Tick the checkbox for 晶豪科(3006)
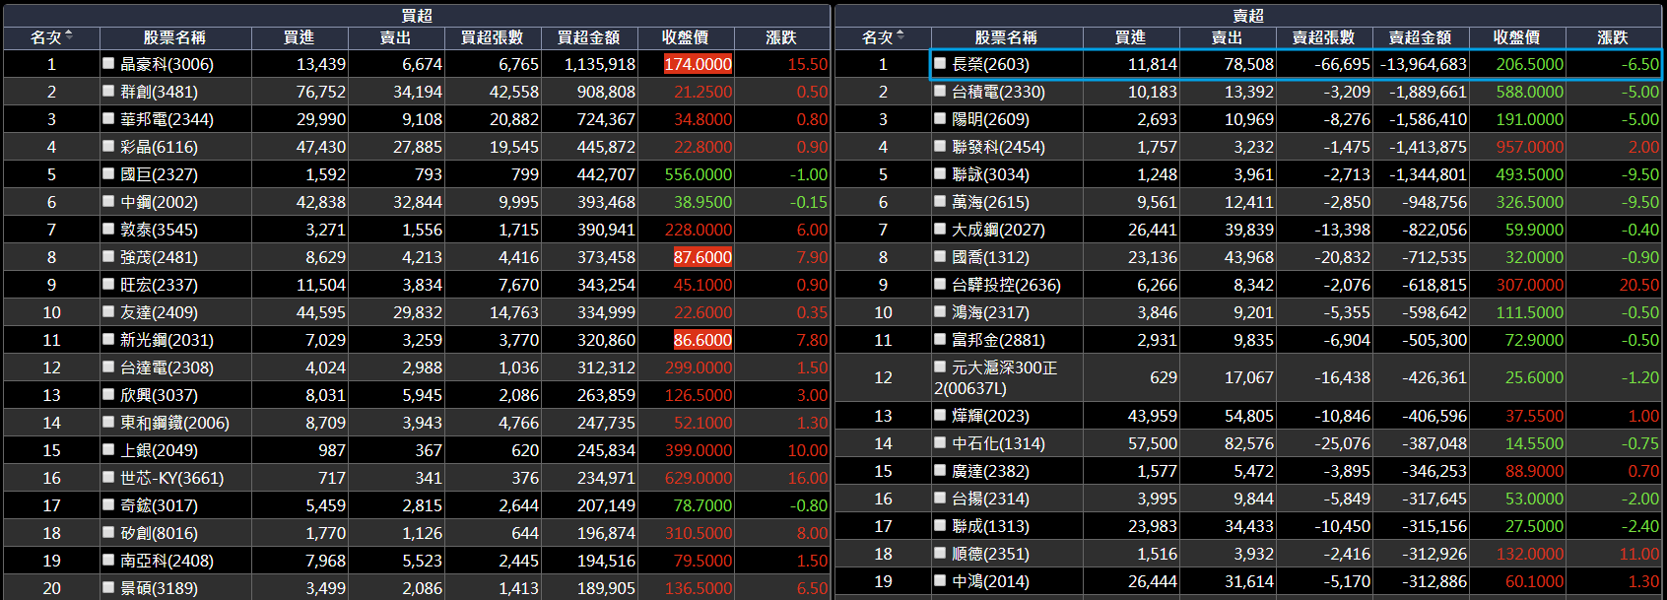Image resolution: width=1667 pixels, height=600 pixels. (108, 63)
